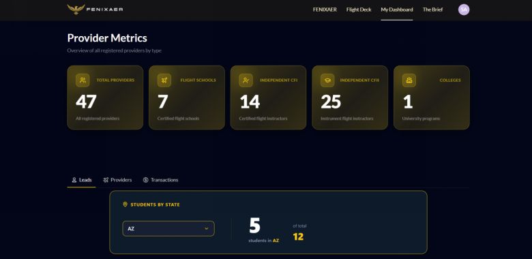Switch to the Providers tab
The height and width of the screenshot is (259, 532).
(117, 180)
